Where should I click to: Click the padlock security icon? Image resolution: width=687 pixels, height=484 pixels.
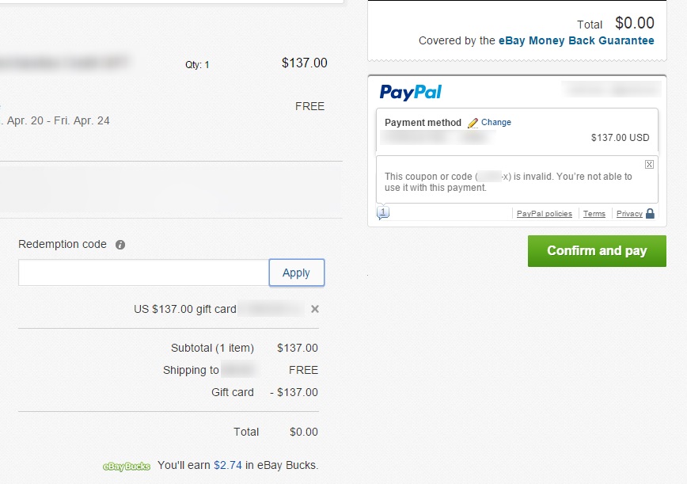651,214
